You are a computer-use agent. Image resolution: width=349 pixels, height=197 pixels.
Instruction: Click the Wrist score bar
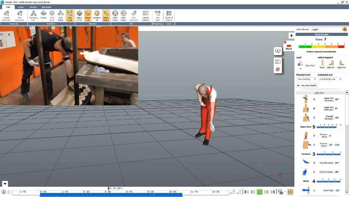(x=329, y=181)
